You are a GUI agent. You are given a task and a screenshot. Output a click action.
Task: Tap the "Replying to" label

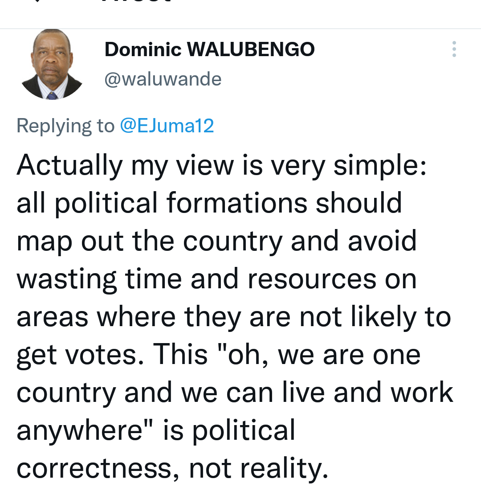[65, 126]
